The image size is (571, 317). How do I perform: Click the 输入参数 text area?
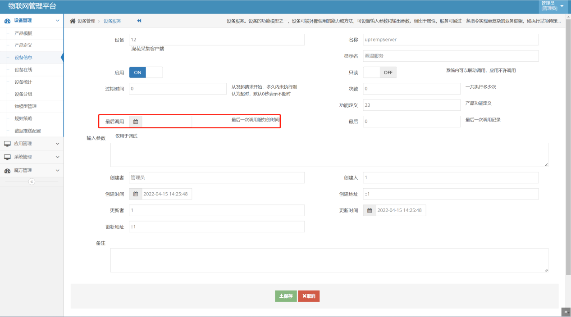point(329,155)
